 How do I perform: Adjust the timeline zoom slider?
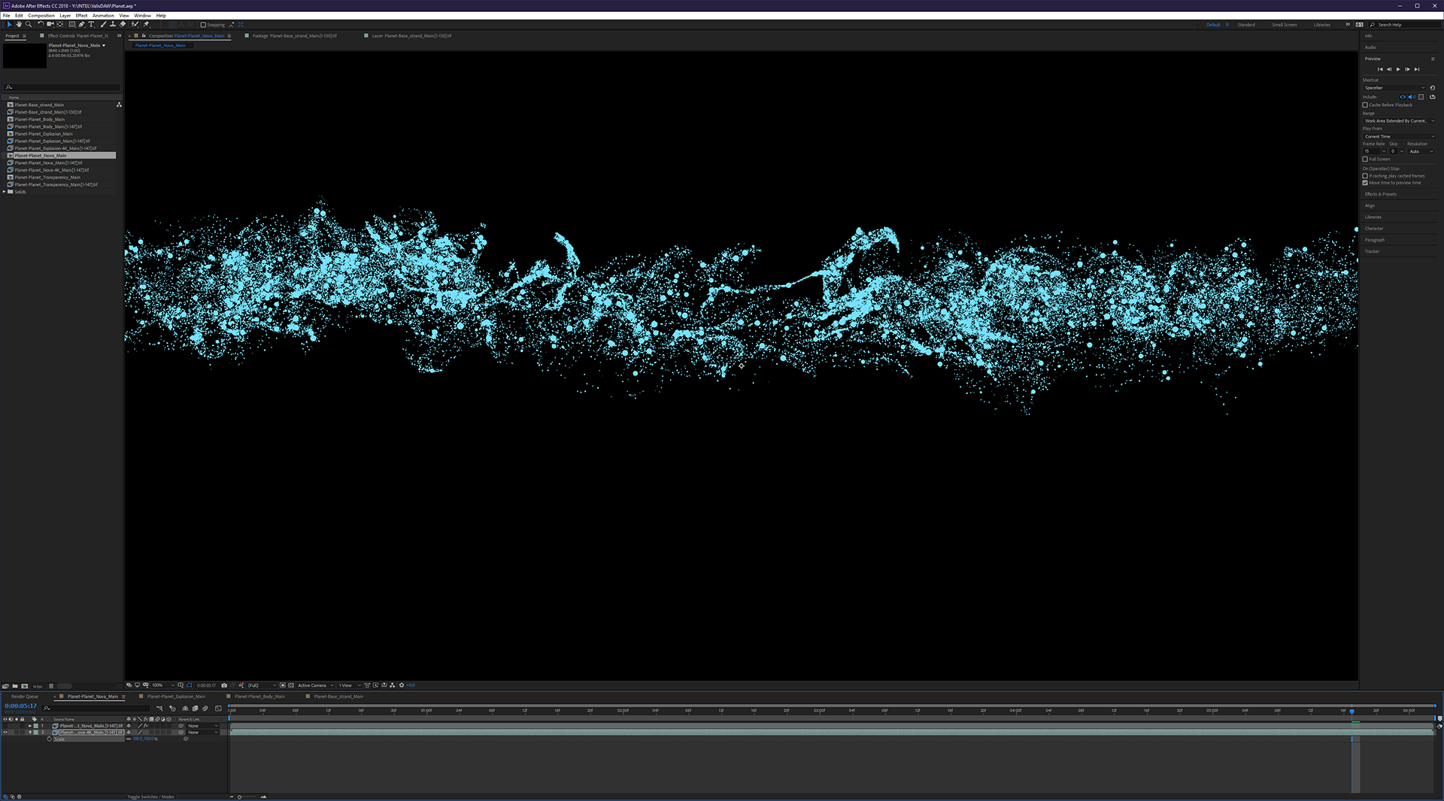tap(240, 796)
